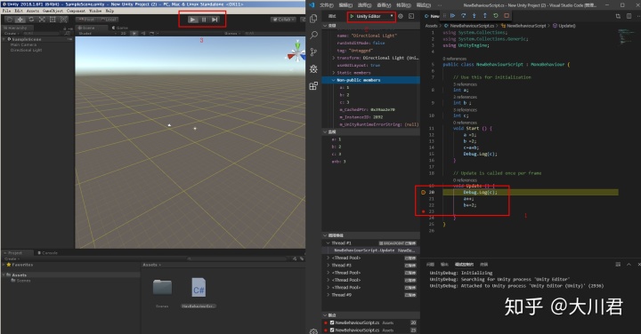Viewport: 641px width, 334px height.
Task: Click the Unity Step frame button
Action: [x=215, y=20]
